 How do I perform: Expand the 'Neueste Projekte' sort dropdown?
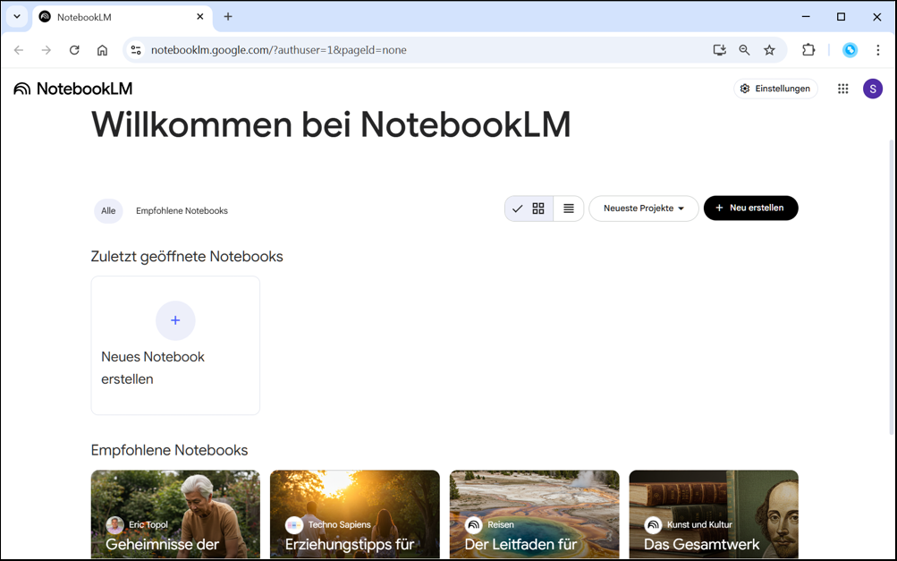643,208
